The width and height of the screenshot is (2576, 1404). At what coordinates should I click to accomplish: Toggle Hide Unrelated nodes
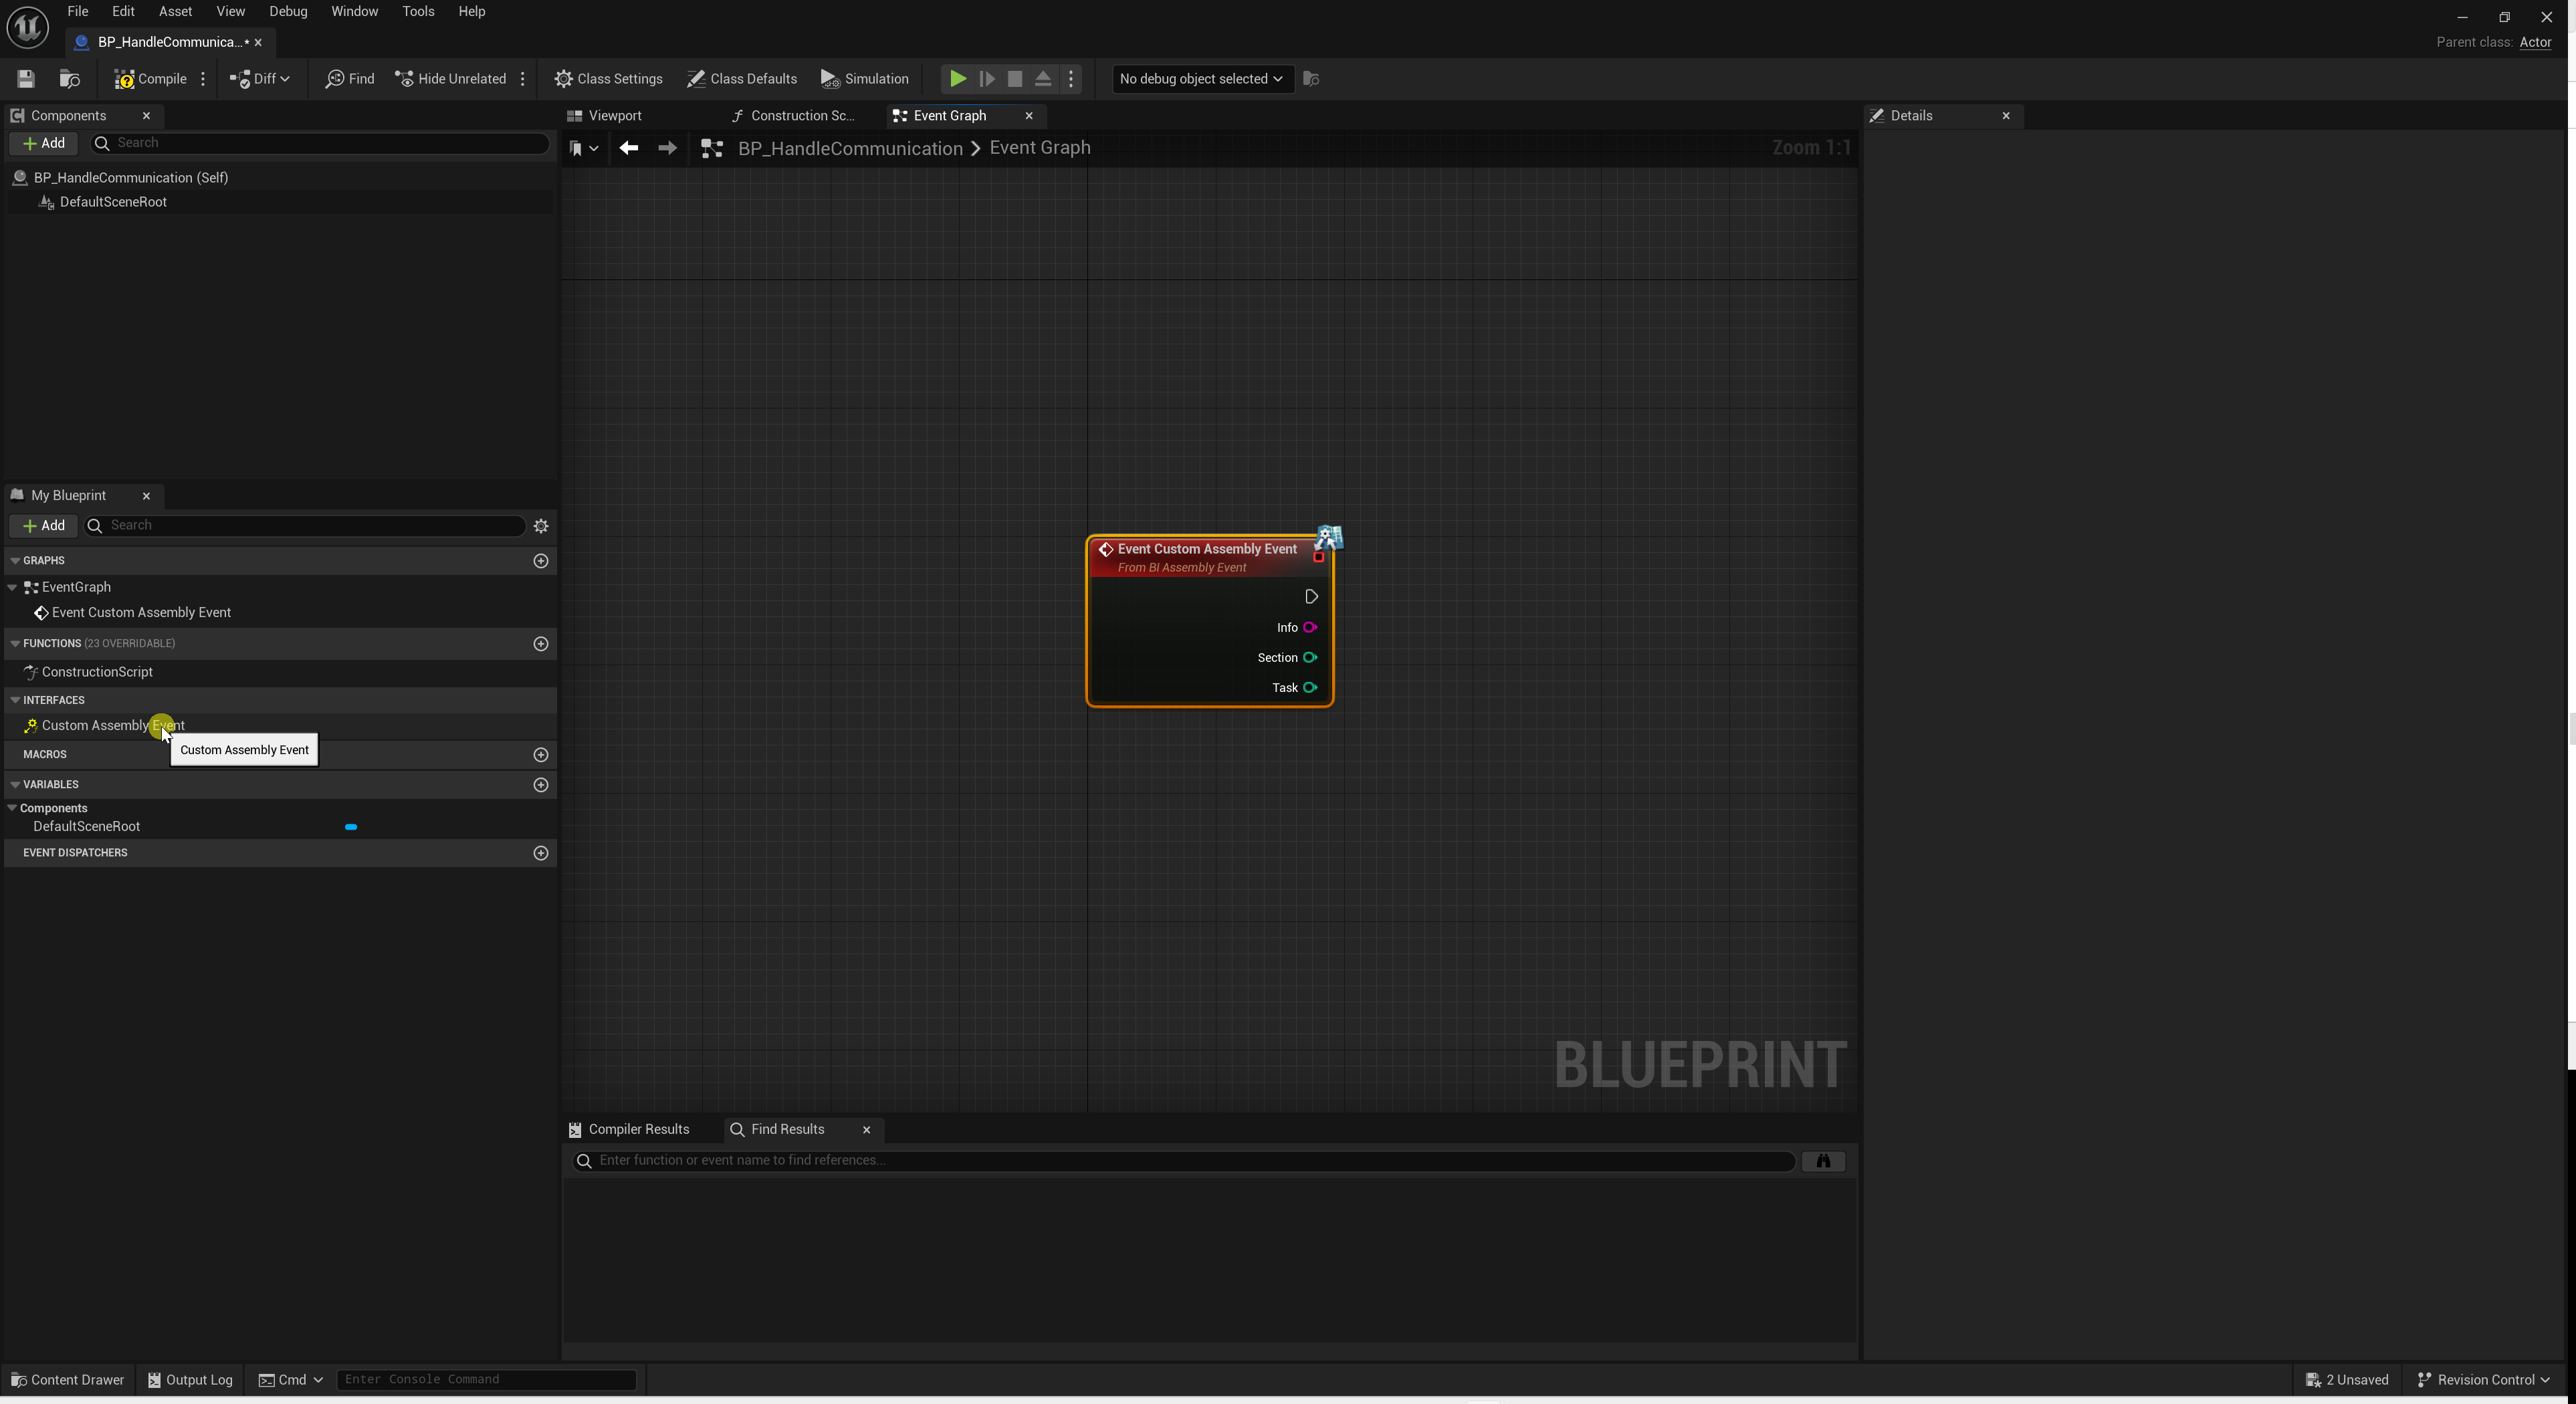(451, 79)
